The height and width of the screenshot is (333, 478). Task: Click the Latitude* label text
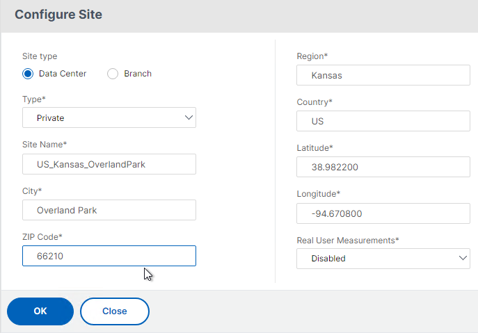(314, 148)
